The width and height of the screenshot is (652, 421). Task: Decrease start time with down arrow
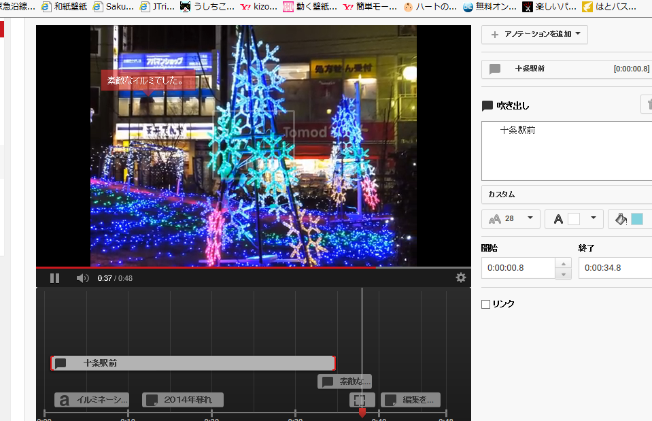(x=564, y=273)
